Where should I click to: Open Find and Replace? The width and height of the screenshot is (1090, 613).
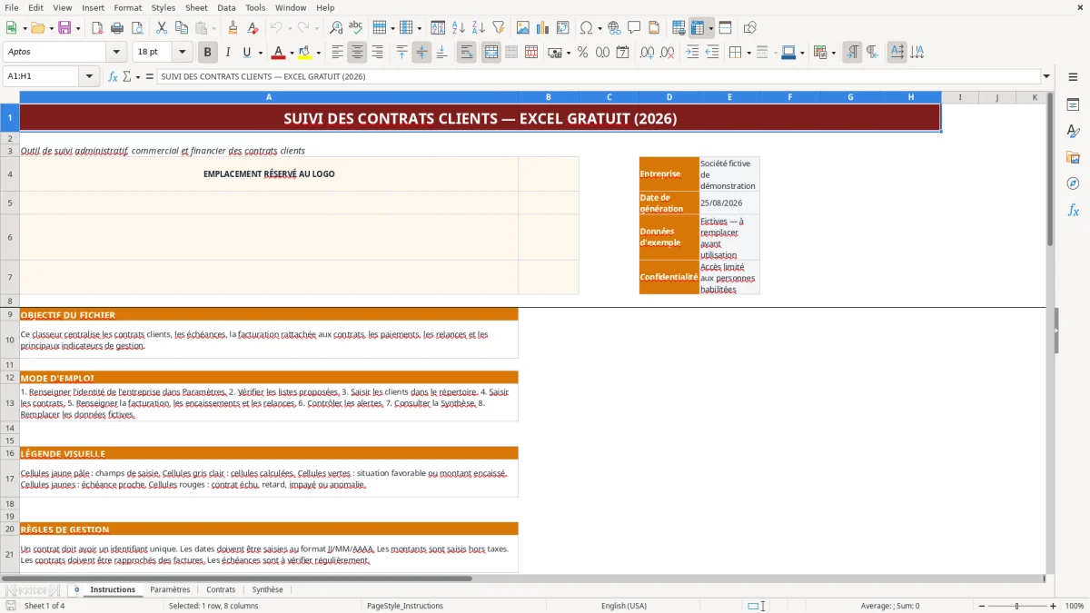tap(336, 28)
